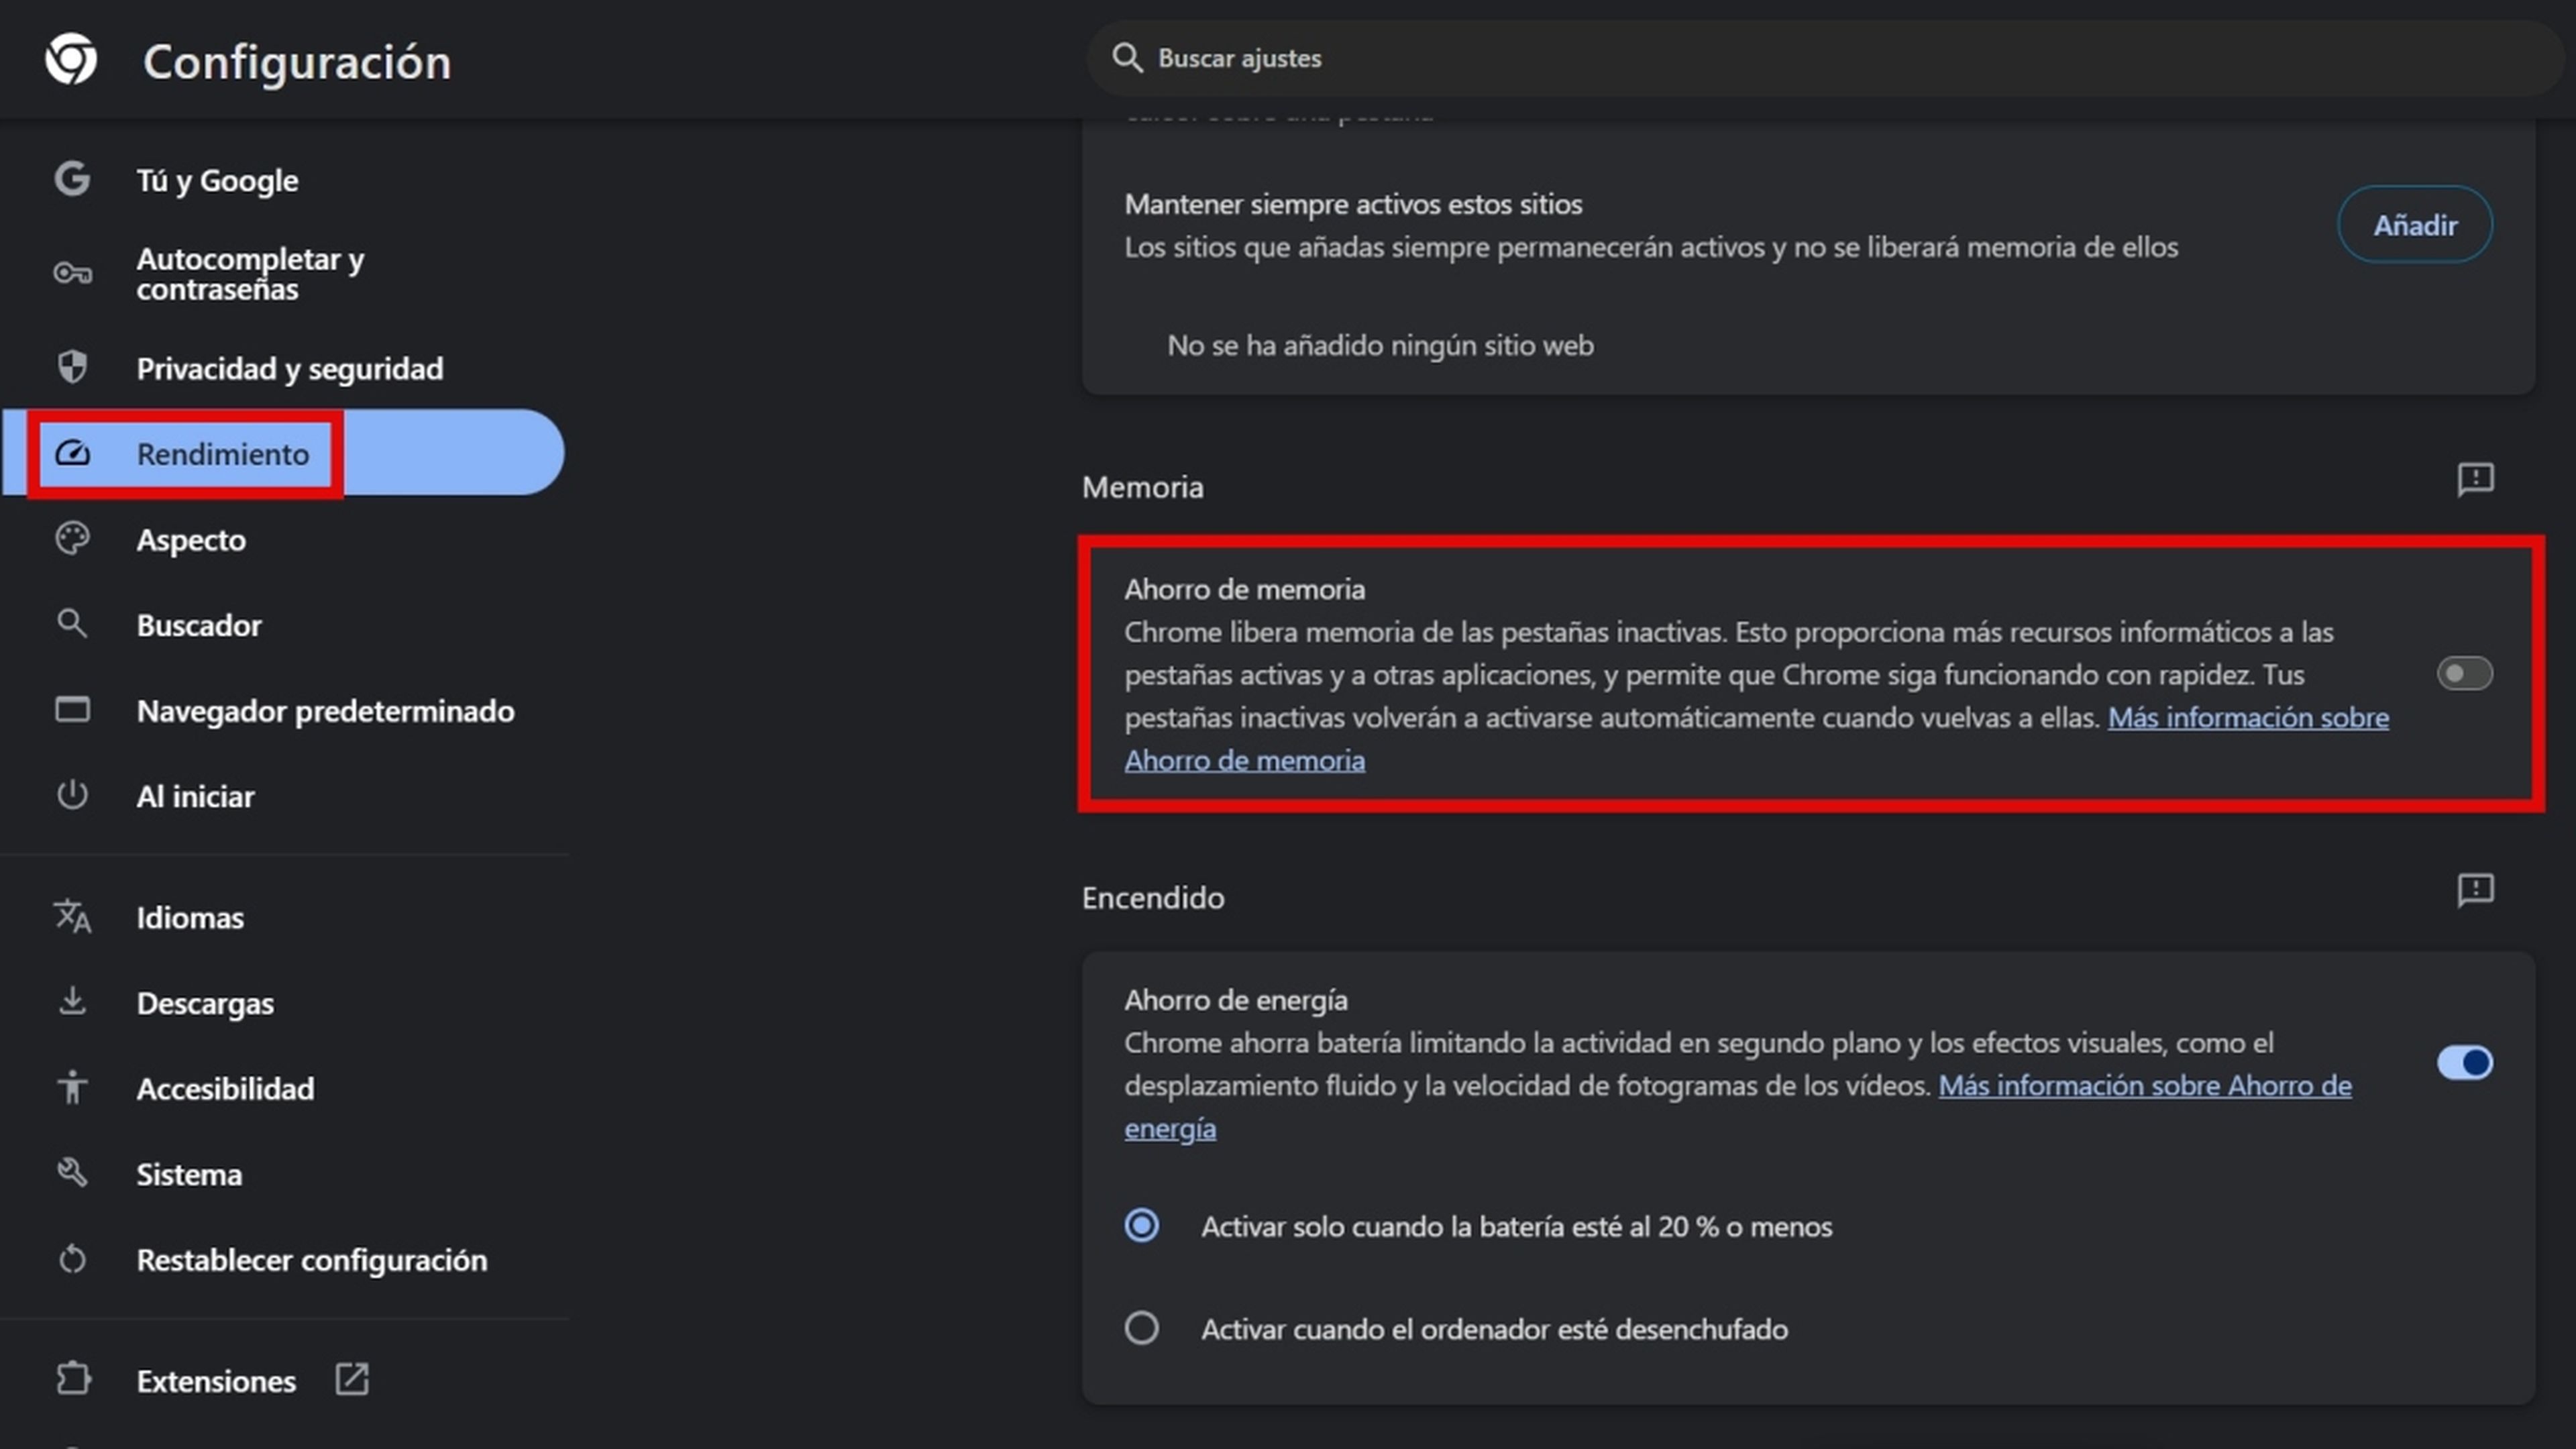
Task: Click the power icon for Al iniciar
Action: click(72, 795)
